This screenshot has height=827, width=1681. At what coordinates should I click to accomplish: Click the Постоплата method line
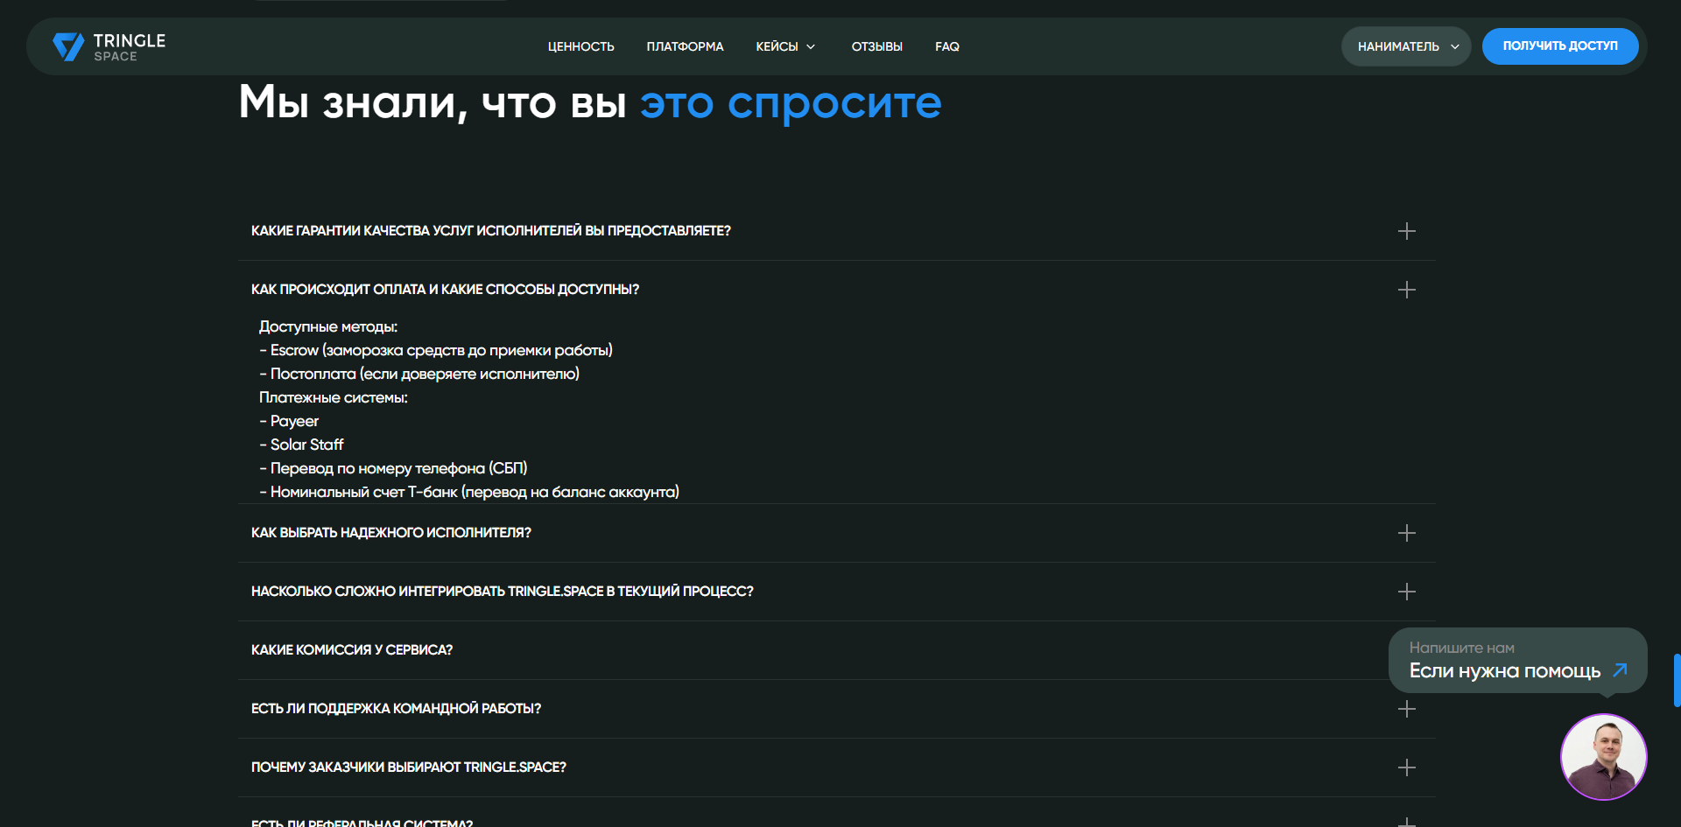[419, 374]
